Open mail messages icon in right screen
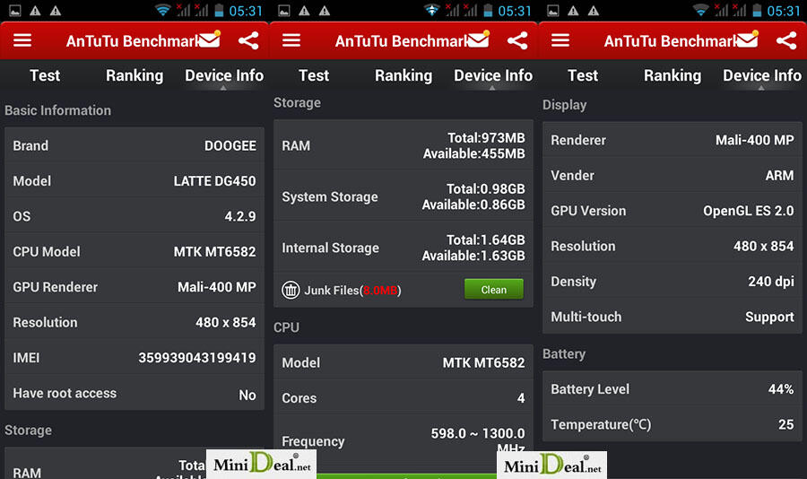The image size is (807, 479). tap(748, 39)
